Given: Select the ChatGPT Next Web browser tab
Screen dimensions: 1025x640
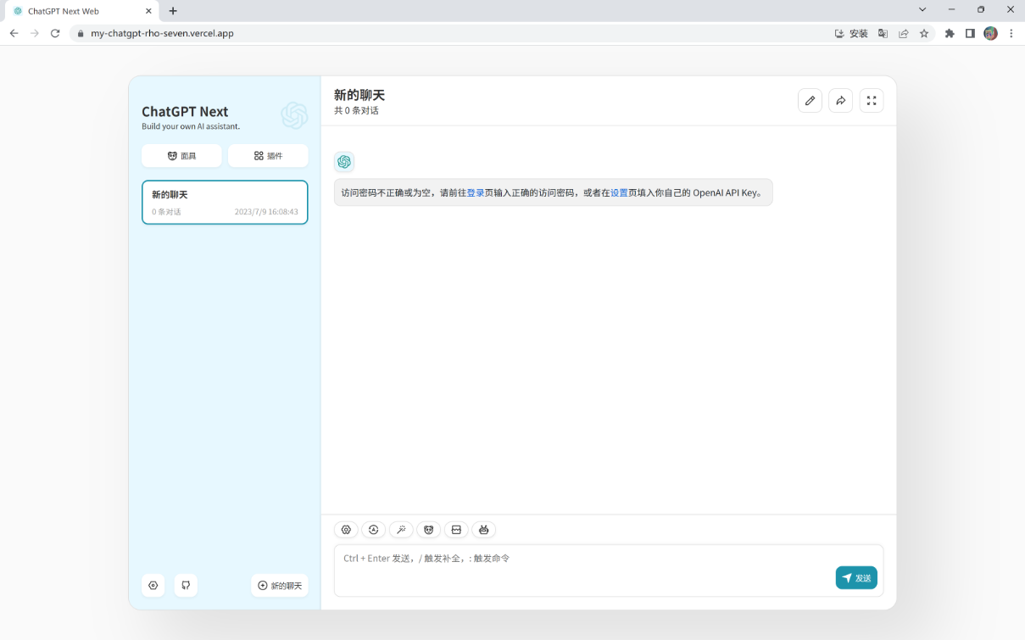Looking at the screenshot, I should 81,11.
